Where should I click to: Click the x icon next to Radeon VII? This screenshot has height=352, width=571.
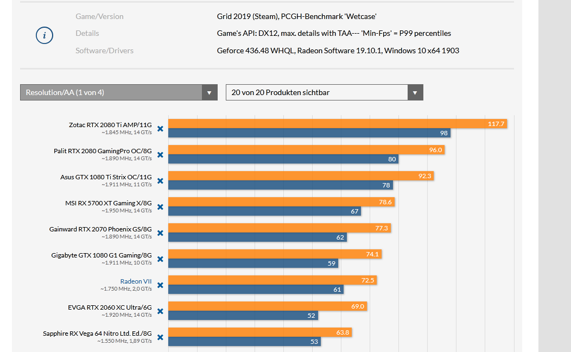160,285
